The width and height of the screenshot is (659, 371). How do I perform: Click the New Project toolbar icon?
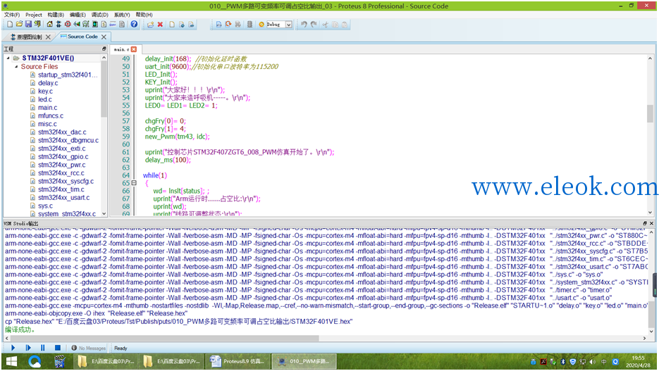pyautogui.click(x=9, y=25)
